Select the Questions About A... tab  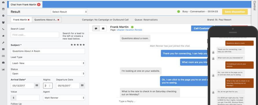coord(47,20)
